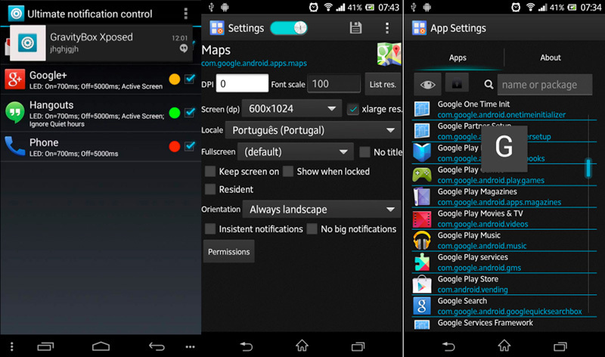Click the DPI input field
Screen dimensions: 605x357
[x=242, y=83]
